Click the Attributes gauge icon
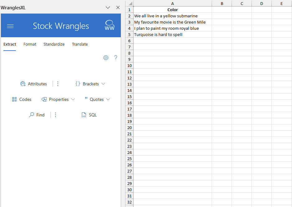This screenshot has height=207, width=292. 23,84
